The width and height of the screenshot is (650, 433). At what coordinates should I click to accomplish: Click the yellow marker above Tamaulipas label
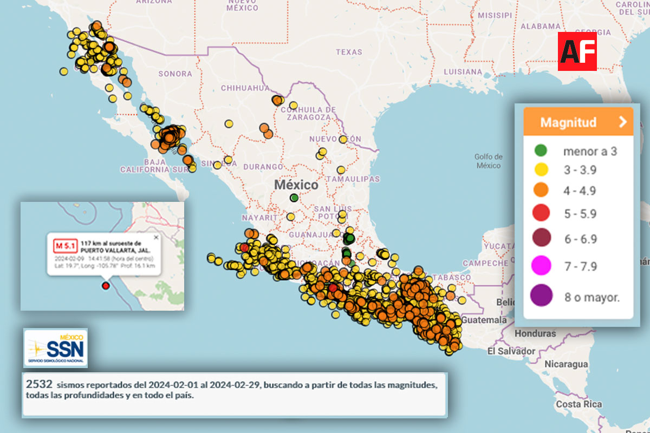point(341,170)
